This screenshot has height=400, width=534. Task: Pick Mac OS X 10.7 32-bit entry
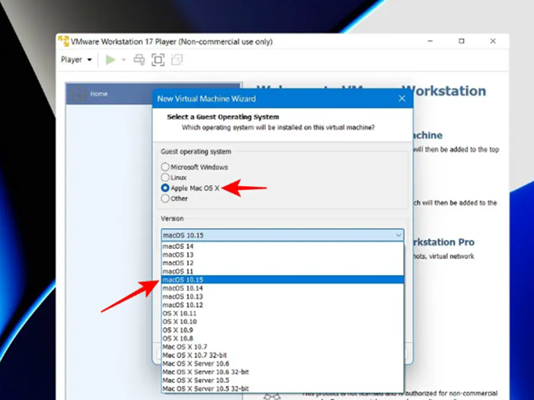point(282,355)
